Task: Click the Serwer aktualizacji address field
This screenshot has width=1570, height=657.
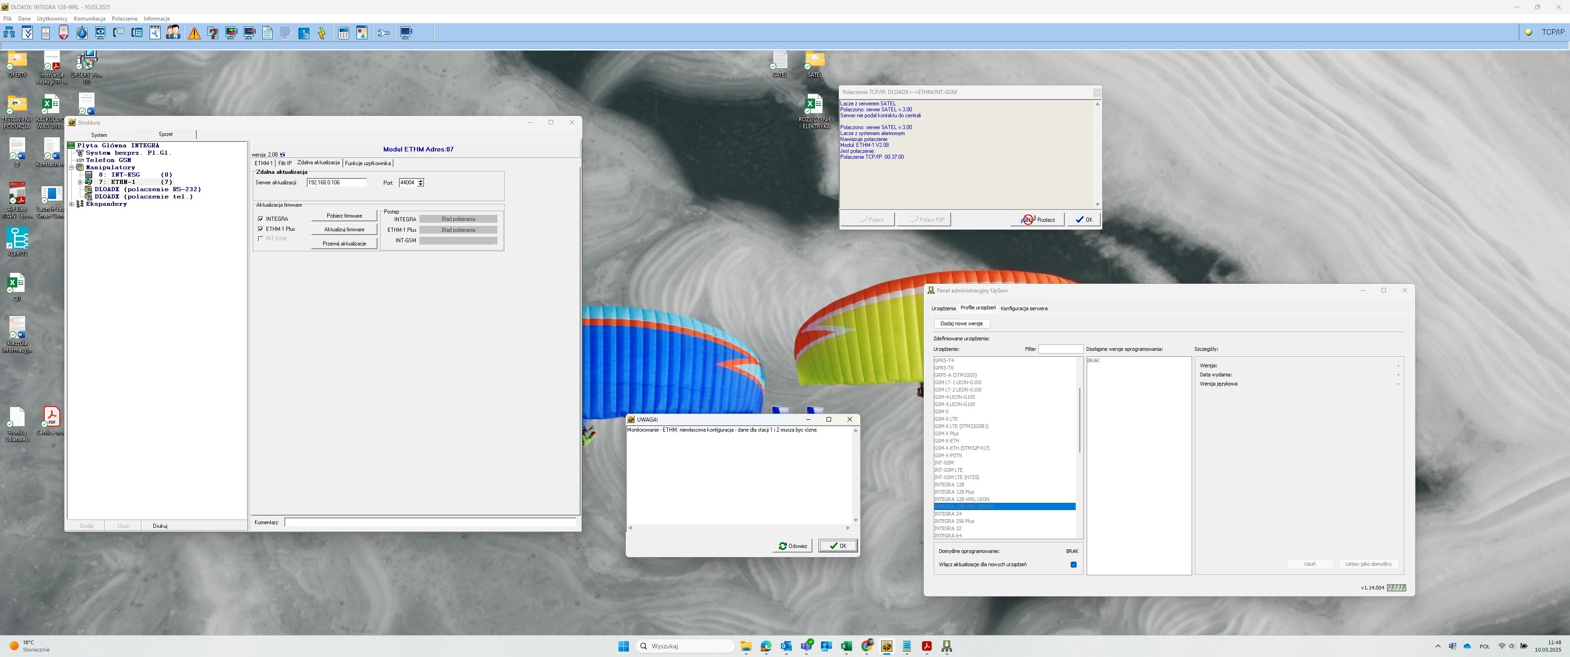Action: point(336,182)
